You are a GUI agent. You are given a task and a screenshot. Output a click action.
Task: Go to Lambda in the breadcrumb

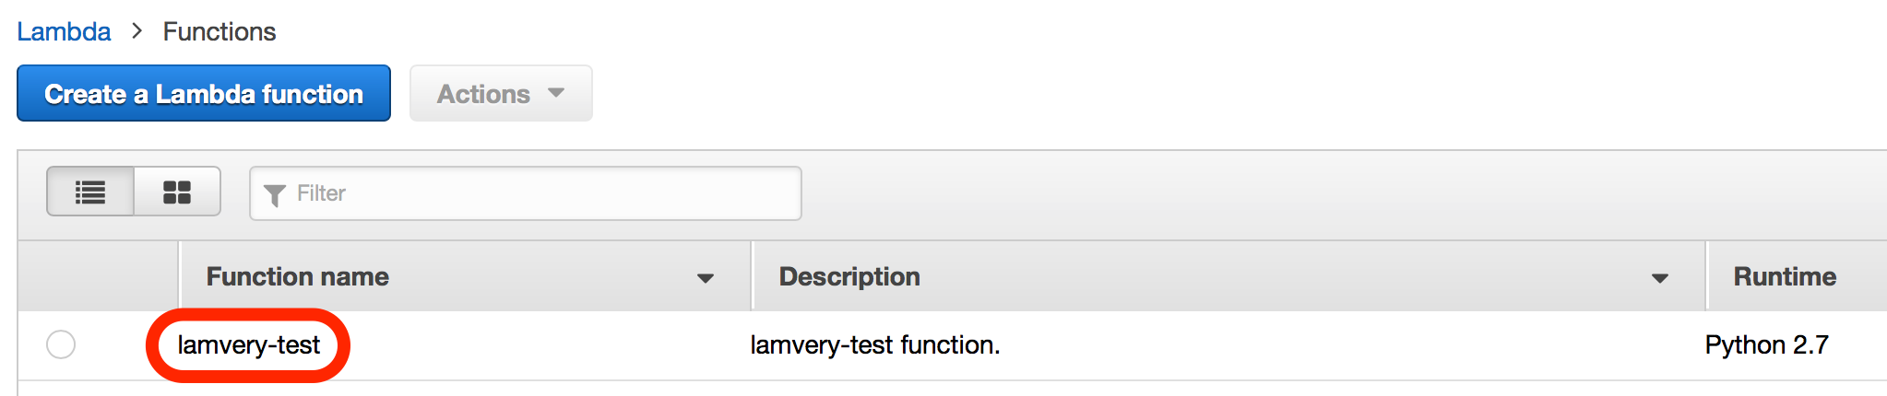[64, 31]
